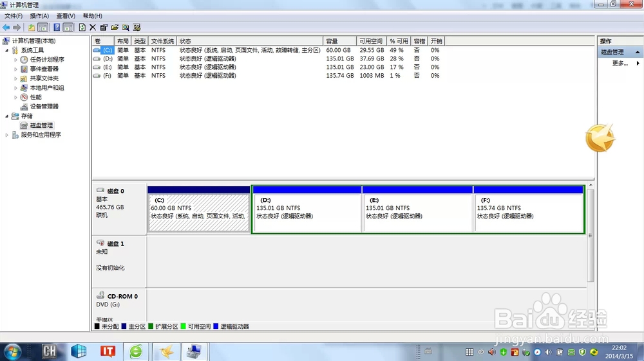Sort by the 容量 column header
The image size is (644, 361).
[339, 41]
